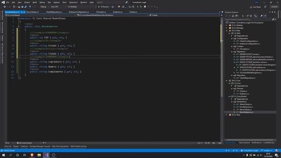This screenshot has height=158, width=281.
Task: Click the Open File folder icon
Action: coord(19,7)
